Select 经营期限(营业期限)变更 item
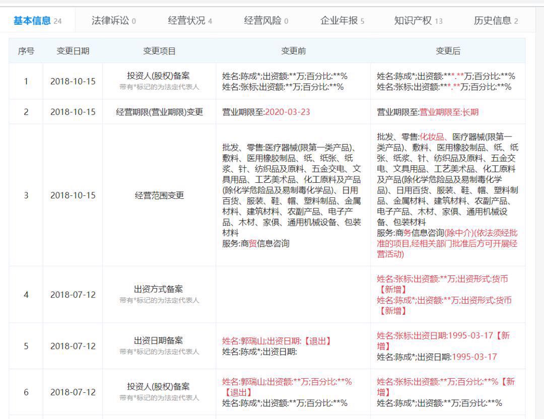 pos(159,112)
